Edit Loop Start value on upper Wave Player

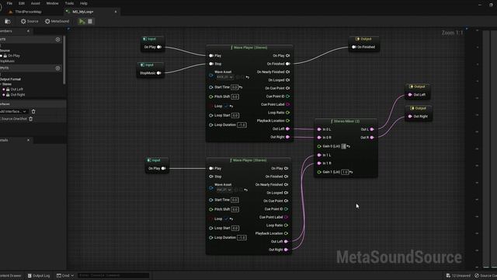[235, 116]
